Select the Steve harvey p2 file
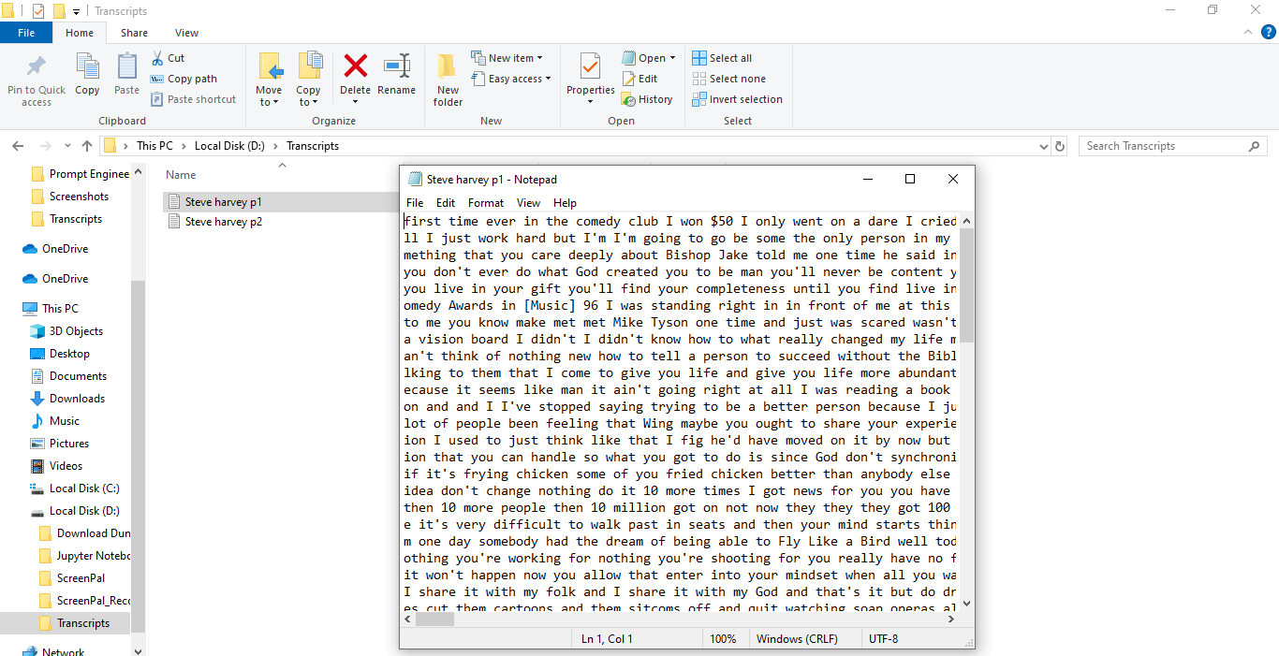This screenshot has width=1279, height=656. (x=223, y=222)
